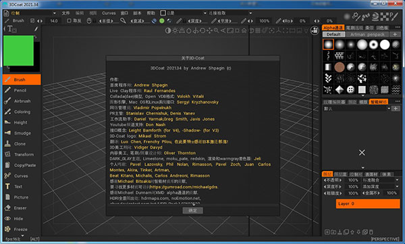Click the green primary color swatch
This screenshot has width=405, height=244.
18,51
